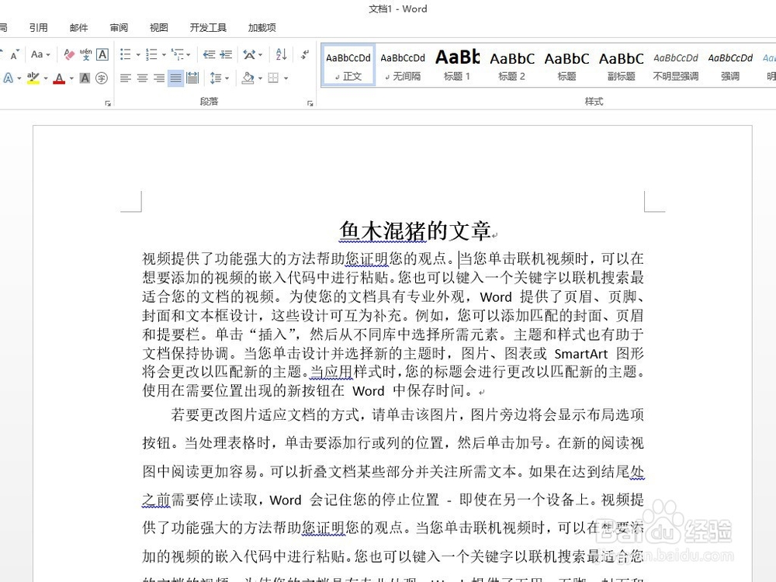Open the 加载项 tab

262,28
